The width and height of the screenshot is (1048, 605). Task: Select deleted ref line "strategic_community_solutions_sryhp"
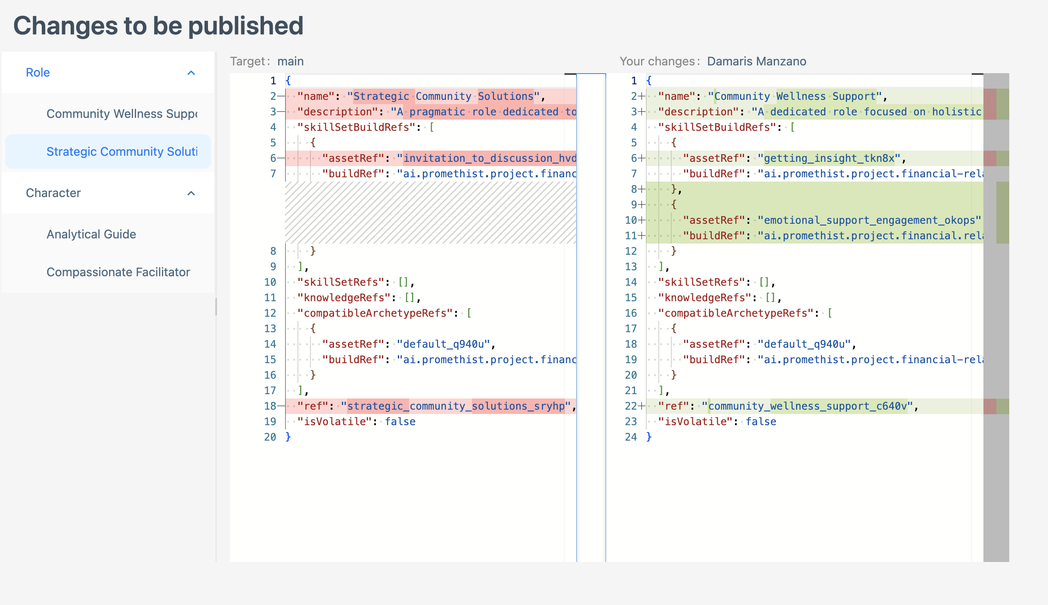(454, 406)
